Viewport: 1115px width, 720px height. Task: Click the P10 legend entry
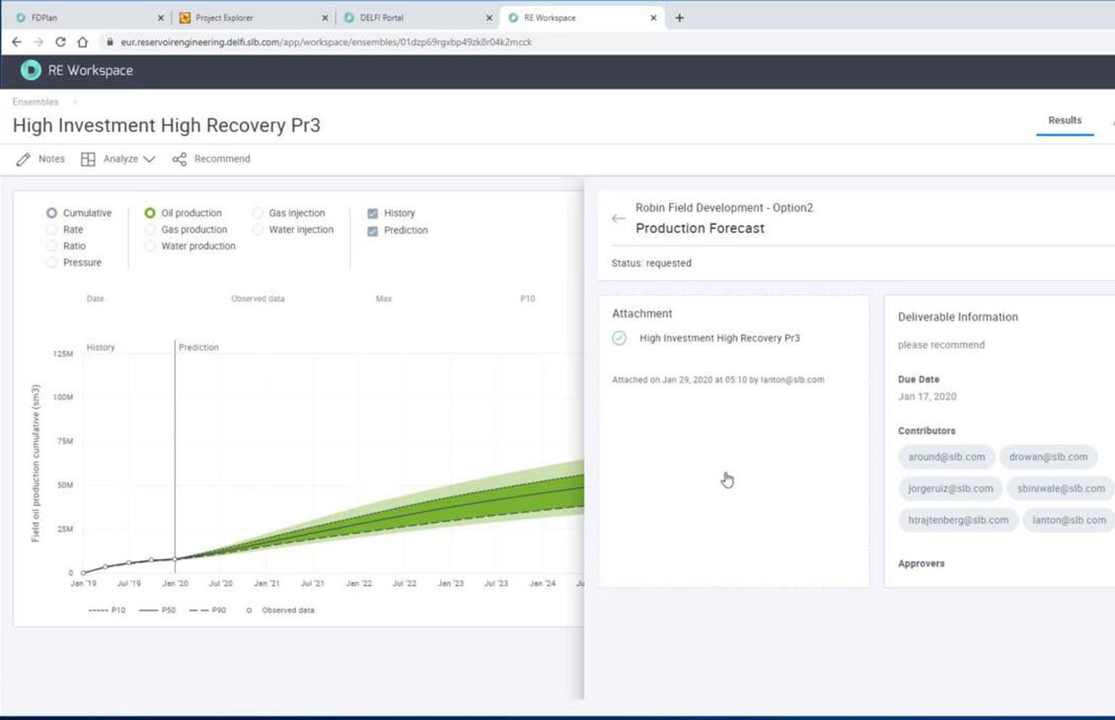(107, 611)
